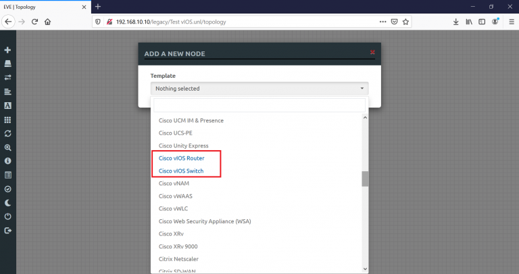Toggle night mode with the moon icon
The image size is (519, 274).
[7, 203]
